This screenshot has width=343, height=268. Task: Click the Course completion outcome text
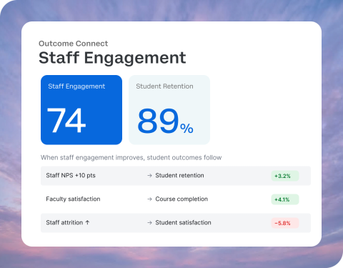tap(182, 199)
